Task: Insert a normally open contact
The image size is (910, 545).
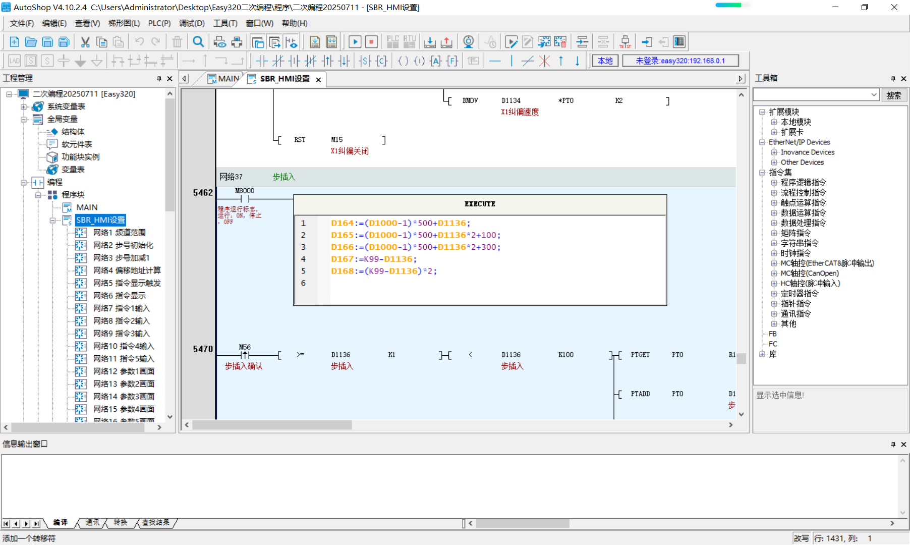Action: [261, 61]
